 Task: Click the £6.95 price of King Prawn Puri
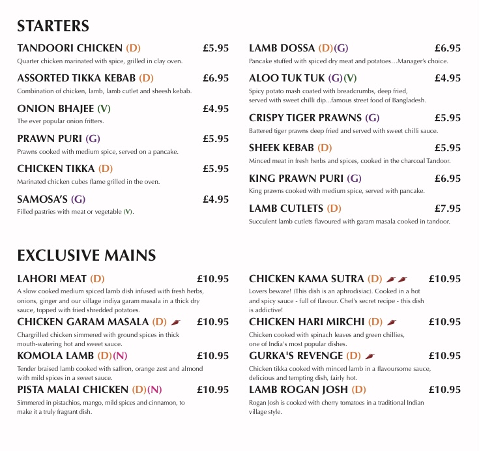point(448,179)
